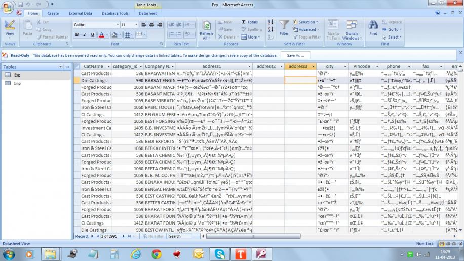Select the Imp table in navigation pane
The height and width of the screenshot is (261, 464).
(x=36, y=83)
